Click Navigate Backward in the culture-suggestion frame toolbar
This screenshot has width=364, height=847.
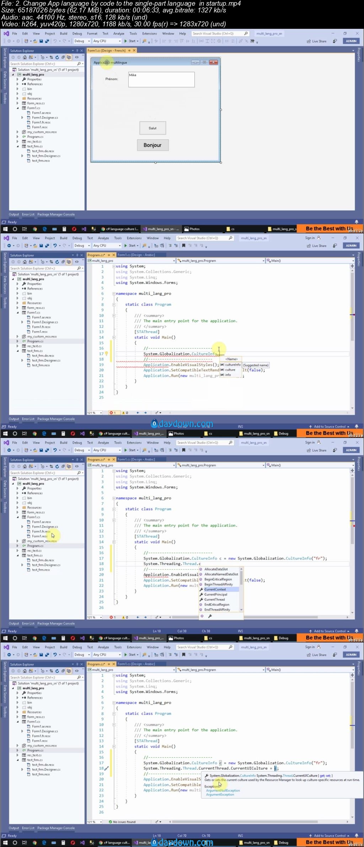click(x=10, y=245)
